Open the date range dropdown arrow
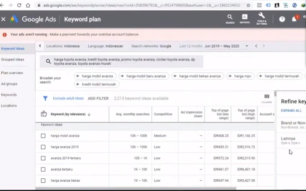This screenshot has width=306, height=191. point(247,46)
